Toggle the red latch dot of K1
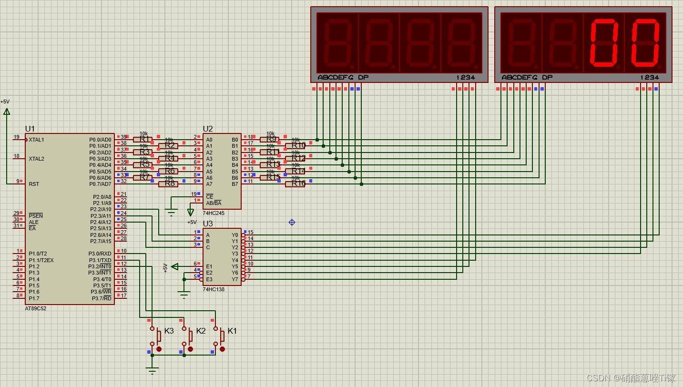 (x=222, y=349)
